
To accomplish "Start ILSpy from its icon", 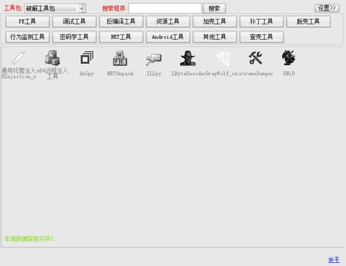I will pos(154,59).
